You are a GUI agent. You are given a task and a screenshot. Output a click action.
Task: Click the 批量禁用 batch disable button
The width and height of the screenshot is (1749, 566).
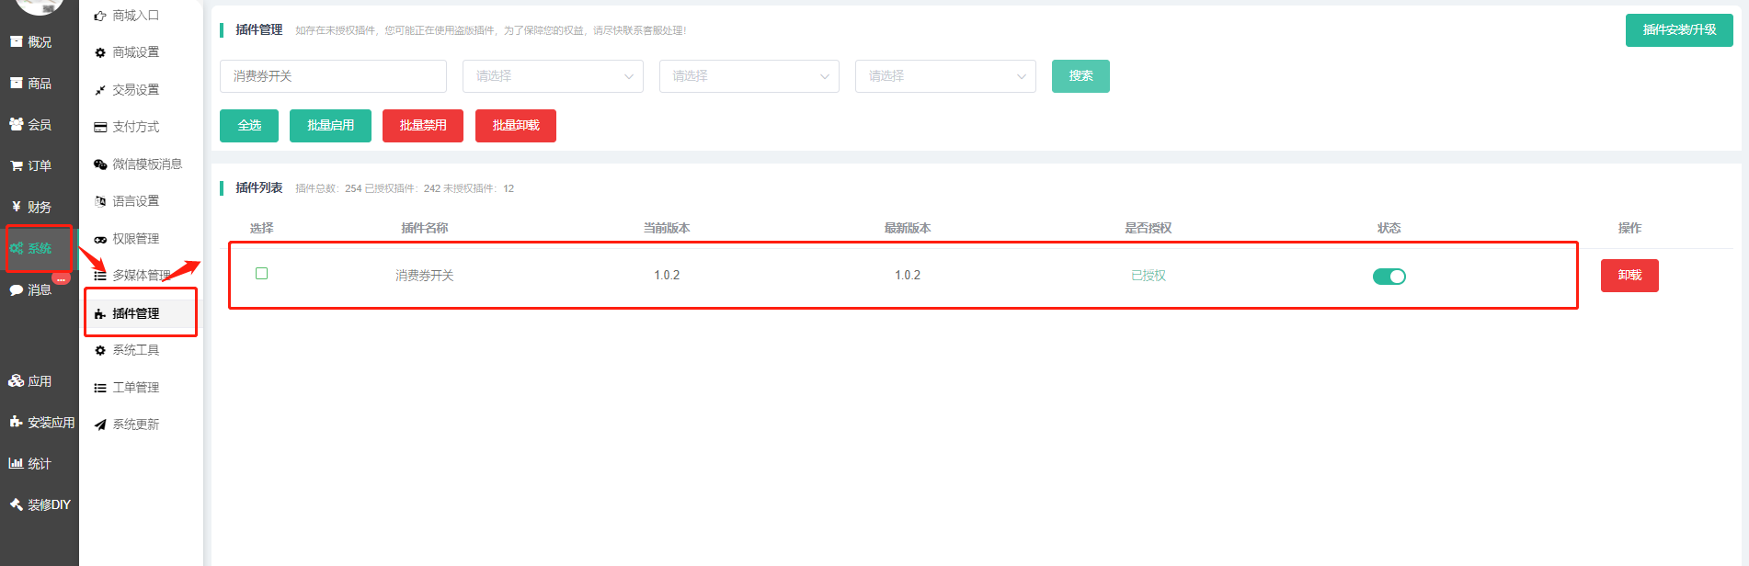[x=423, y=126]
